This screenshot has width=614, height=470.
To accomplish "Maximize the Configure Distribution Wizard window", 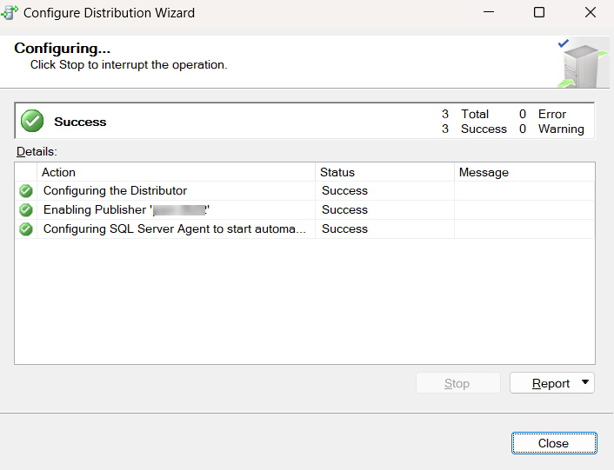I will click(x=539, y=13).
